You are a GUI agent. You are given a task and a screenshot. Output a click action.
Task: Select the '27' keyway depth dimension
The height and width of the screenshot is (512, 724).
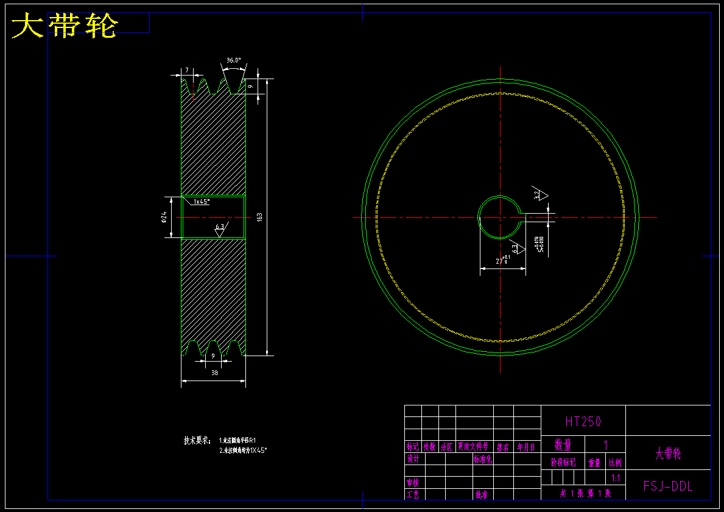click(502, 260)
